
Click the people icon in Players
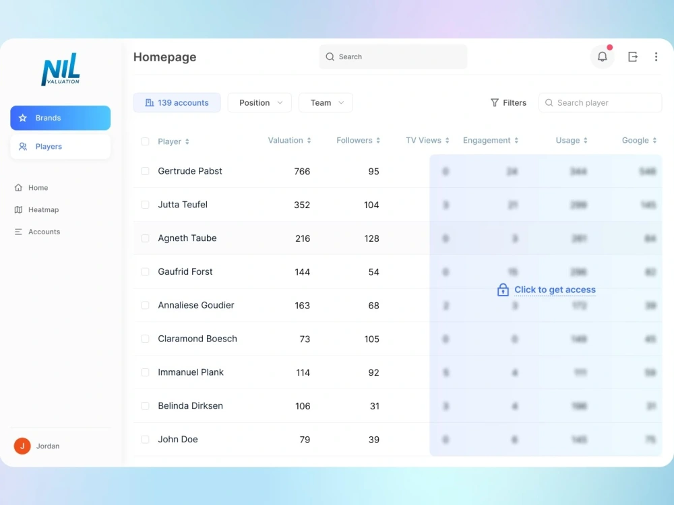pyautogui.click(x=23, y=146)
